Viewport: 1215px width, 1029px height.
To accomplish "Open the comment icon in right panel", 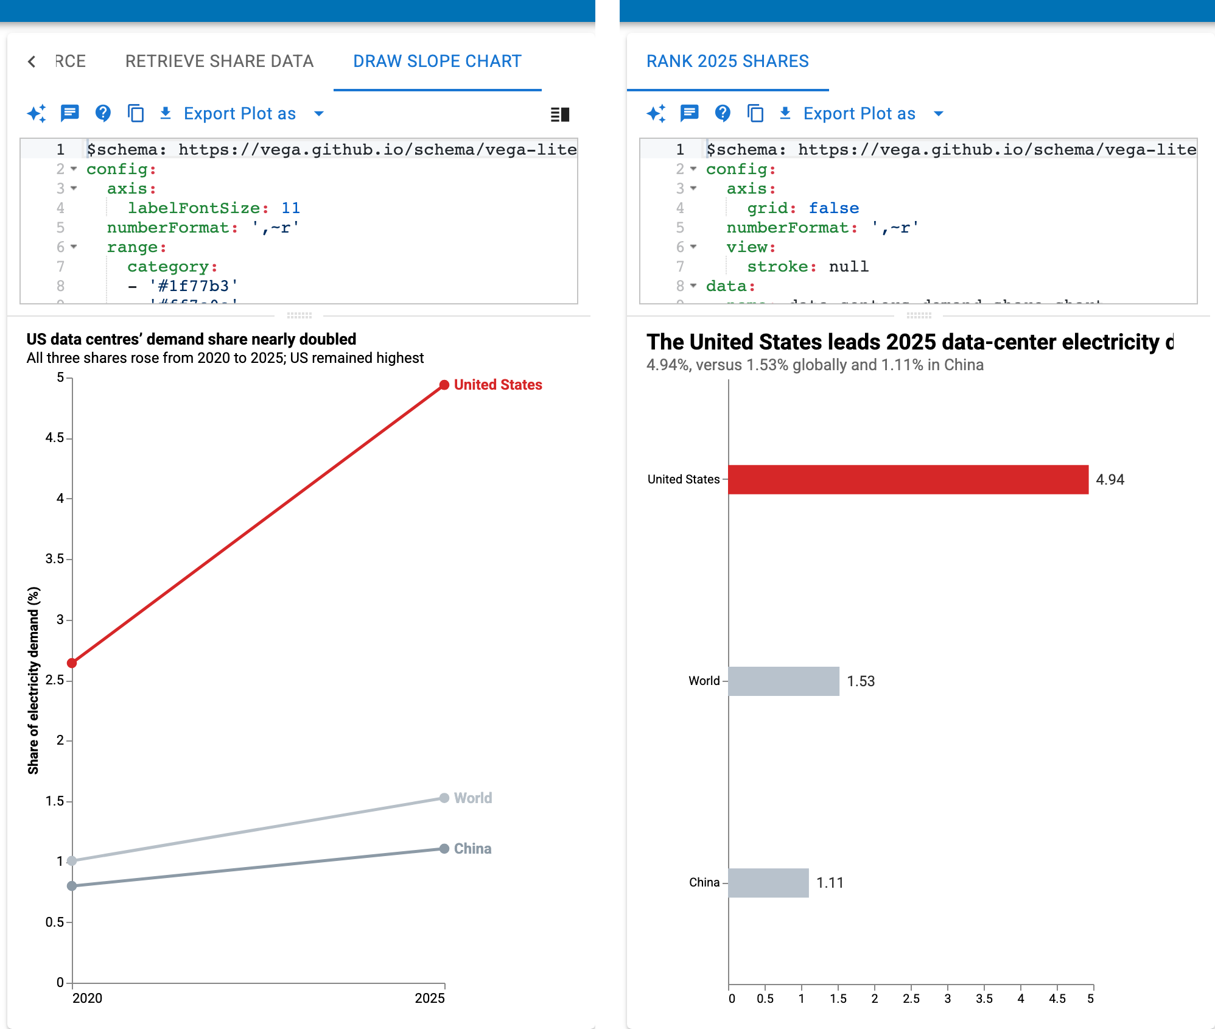I will click(x=690, y=113).
